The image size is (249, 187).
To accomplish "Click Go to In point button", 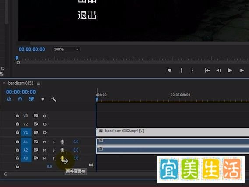I will click(x=207, y=70).
